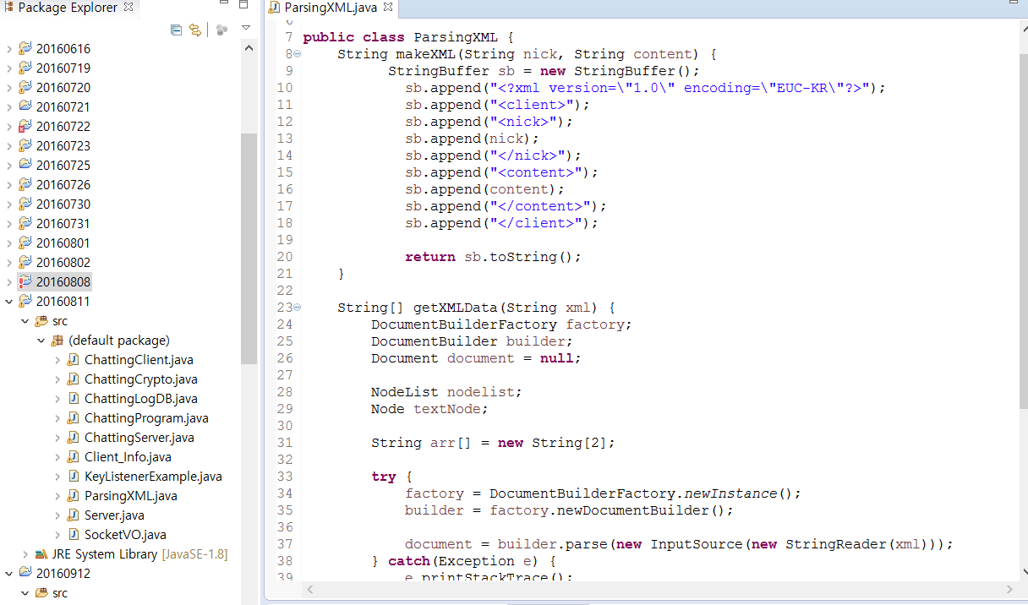Select the 20160722 project icon with error marker
This screenshot has width=1028, height=605.
25,127
